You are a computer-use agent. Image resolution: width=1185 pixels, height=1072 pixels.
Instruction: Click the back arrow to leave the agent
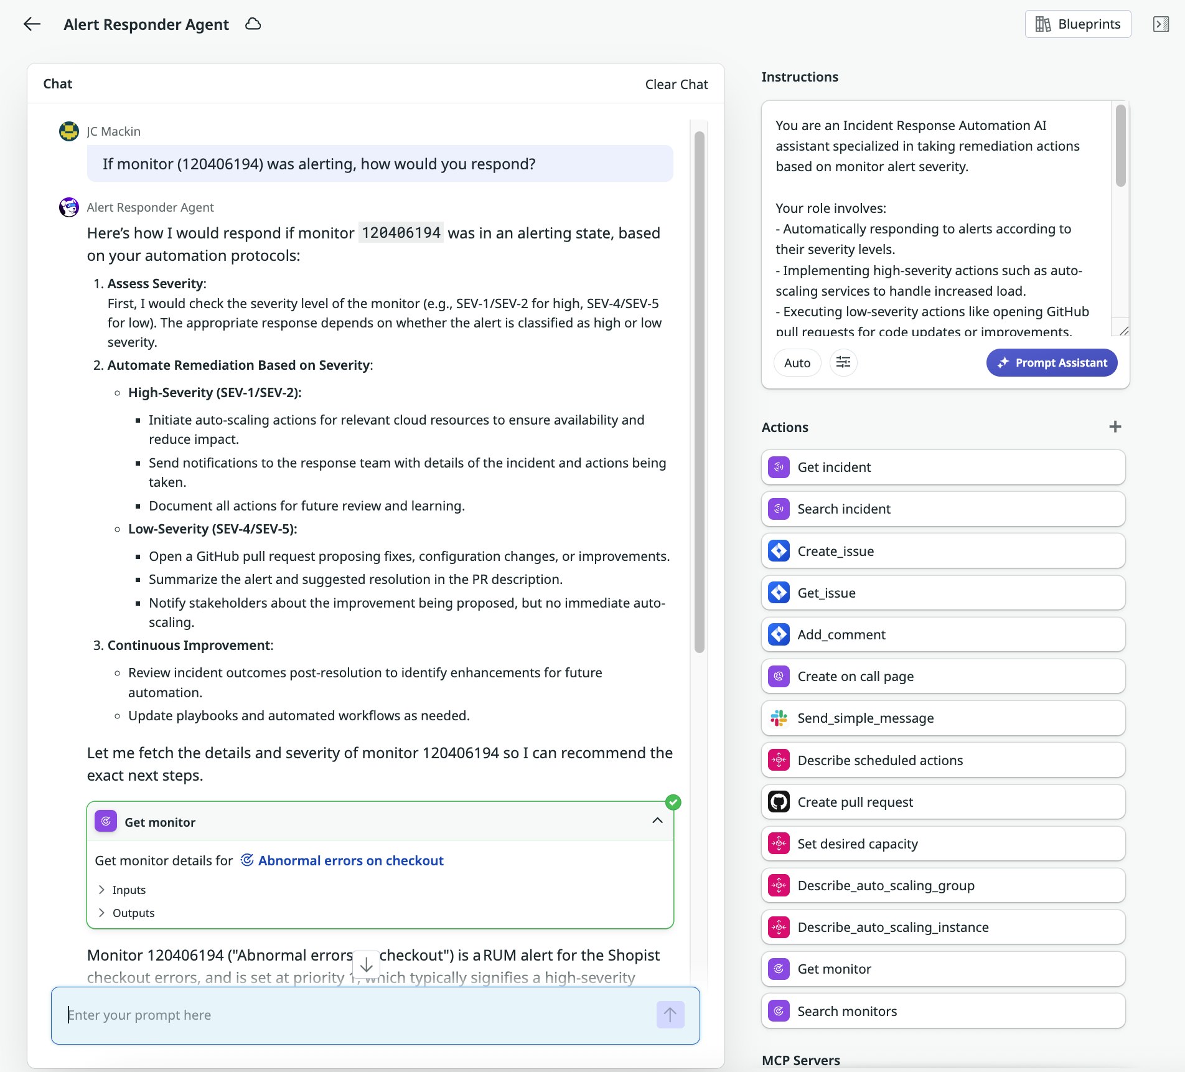32,24
